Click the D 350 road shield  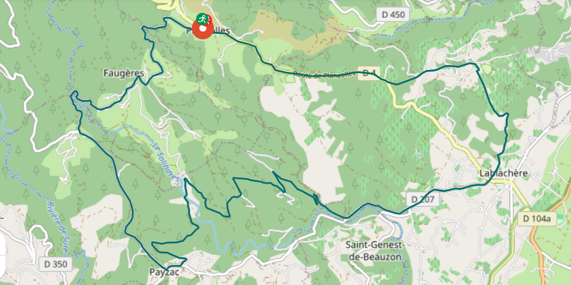coord(55,264)
